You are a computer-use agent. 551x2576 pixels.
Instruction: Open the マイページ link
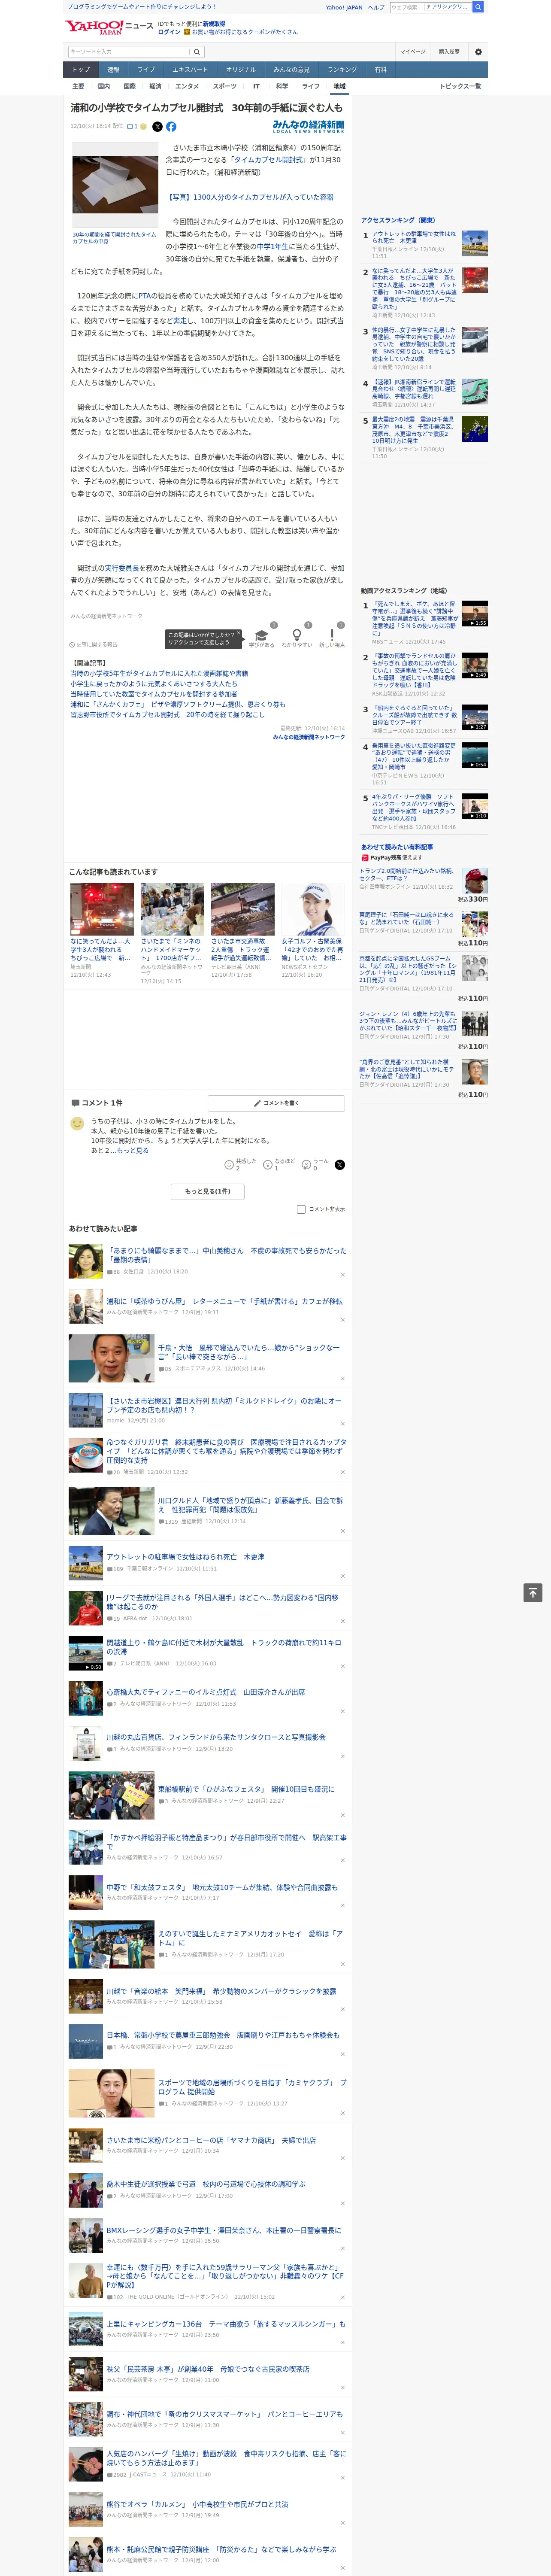(413, 52)
